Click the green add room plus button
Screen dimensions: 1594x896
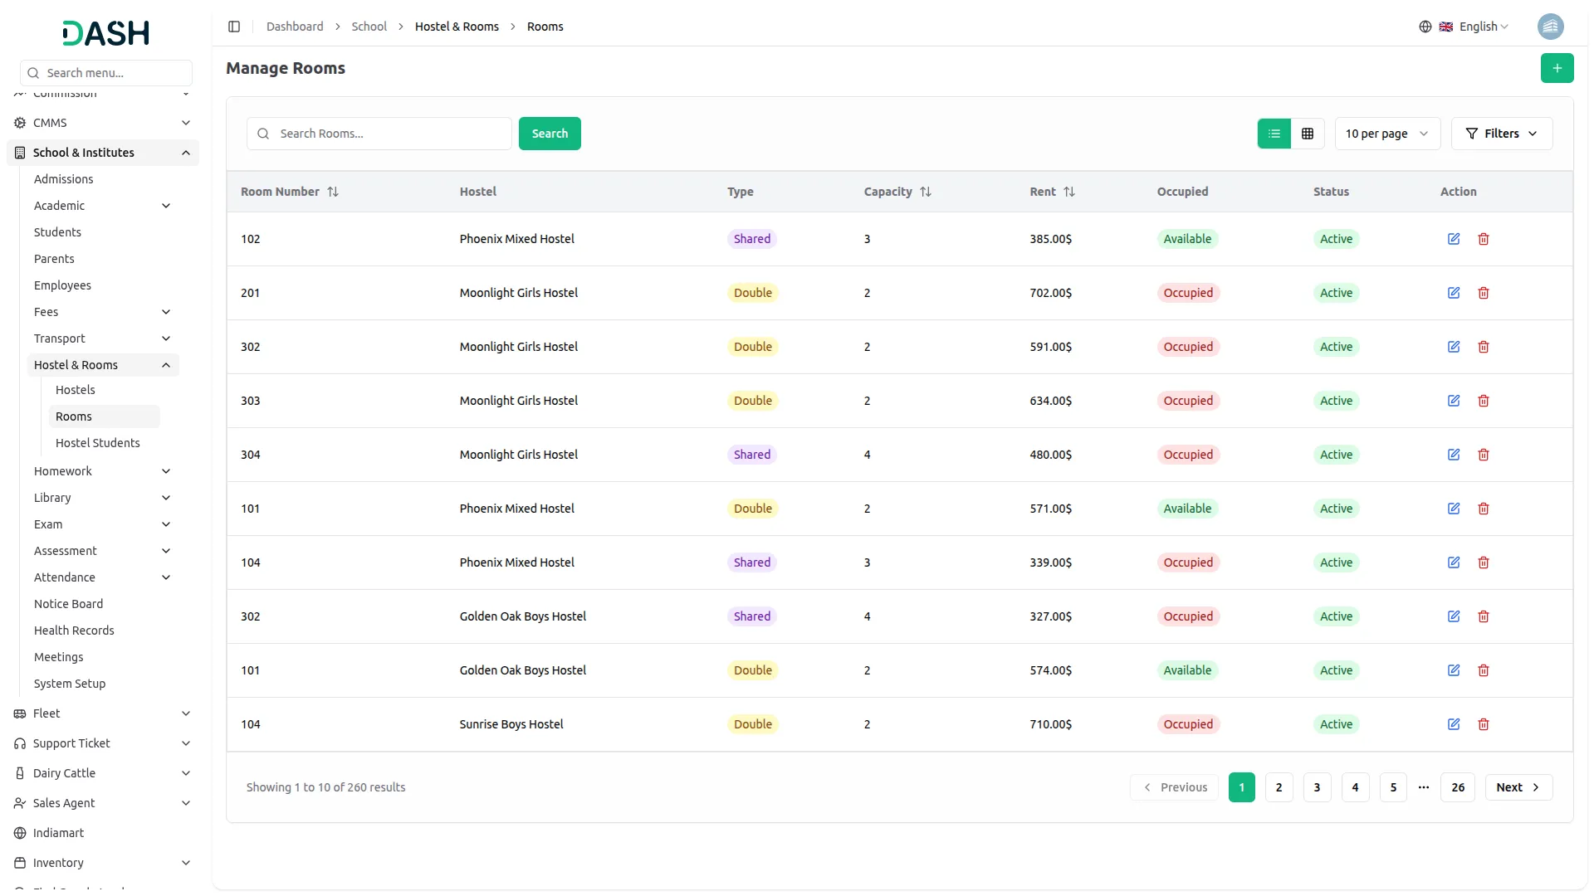(1557, 68)
